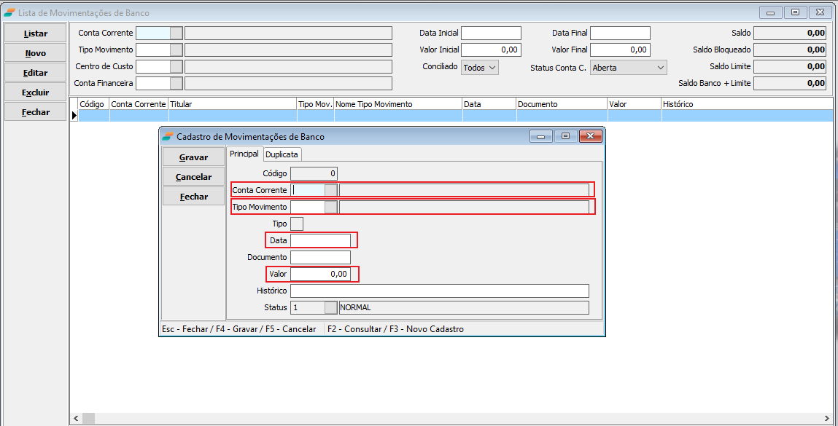Click the Listar button
Screen dimensions: 838x426
click(x=36, y=33)
